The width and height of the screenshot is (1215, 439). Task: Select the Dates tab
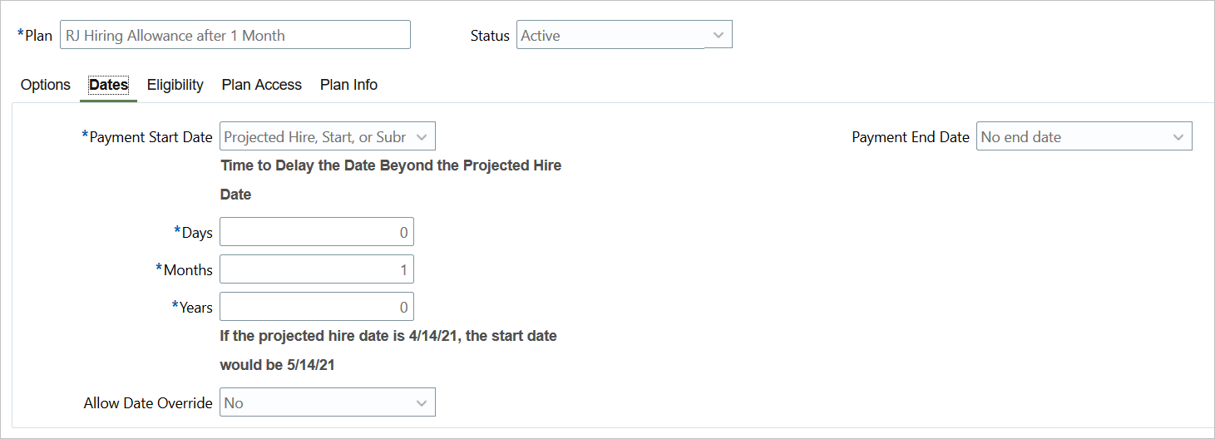pos(108,85)
